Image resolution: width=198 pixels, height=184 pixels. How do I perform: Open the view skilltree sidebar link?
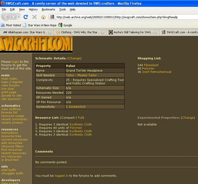click(11, 109)
